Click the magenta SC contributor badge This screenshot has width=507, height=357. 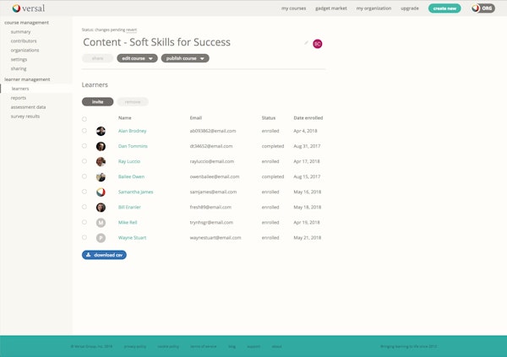pyautogui.click(x=318, y=43)
